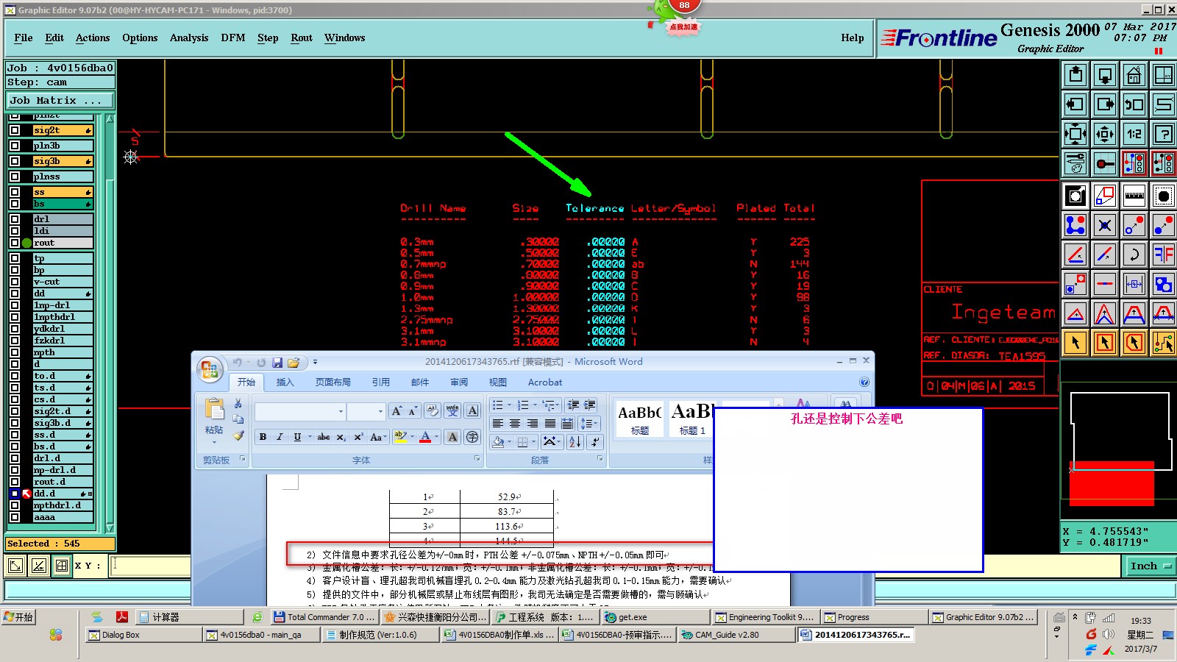Open the wrench and palette settings icon

[x=1075, y=163]
